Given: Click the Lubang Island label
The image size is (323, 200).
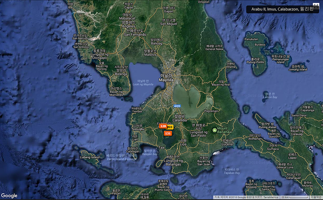Looking at the screenshot, I should pos(90,157).
